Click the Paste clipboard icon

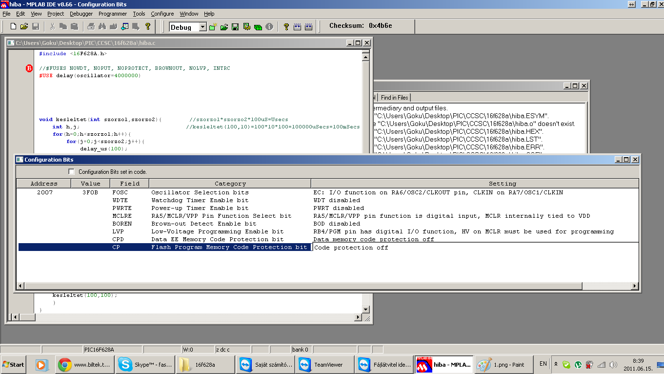[x=74, y=26]
